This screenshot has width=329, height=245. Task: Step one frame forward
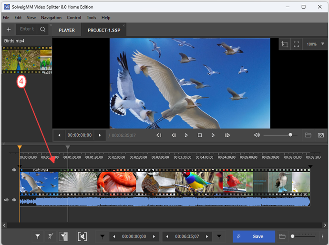(x=213, y=135)
